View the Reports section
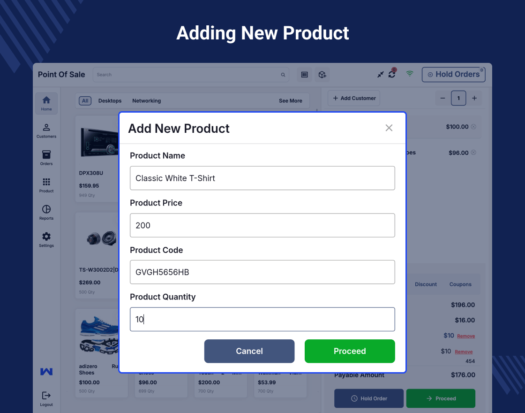 [46, 212]
